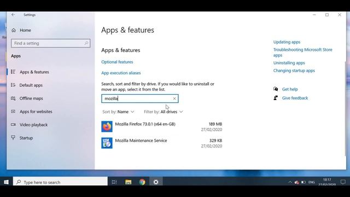Click the Startup icon
This screenshot has width=350, height=197.
[x=13, y=137]
